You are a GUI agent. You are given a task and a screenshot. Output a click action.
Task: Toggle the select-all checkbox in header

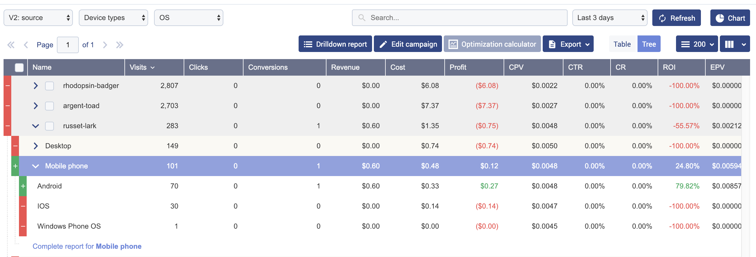[x=19, y=68]
